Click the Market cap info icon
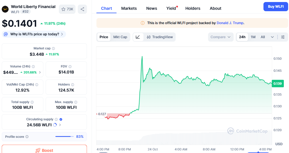This screenshot has height=153, width=289. pyautogui.click(x=53, y=49)
